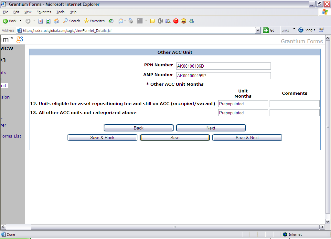Click Unit Months field for item 12

tap(243, 104)
